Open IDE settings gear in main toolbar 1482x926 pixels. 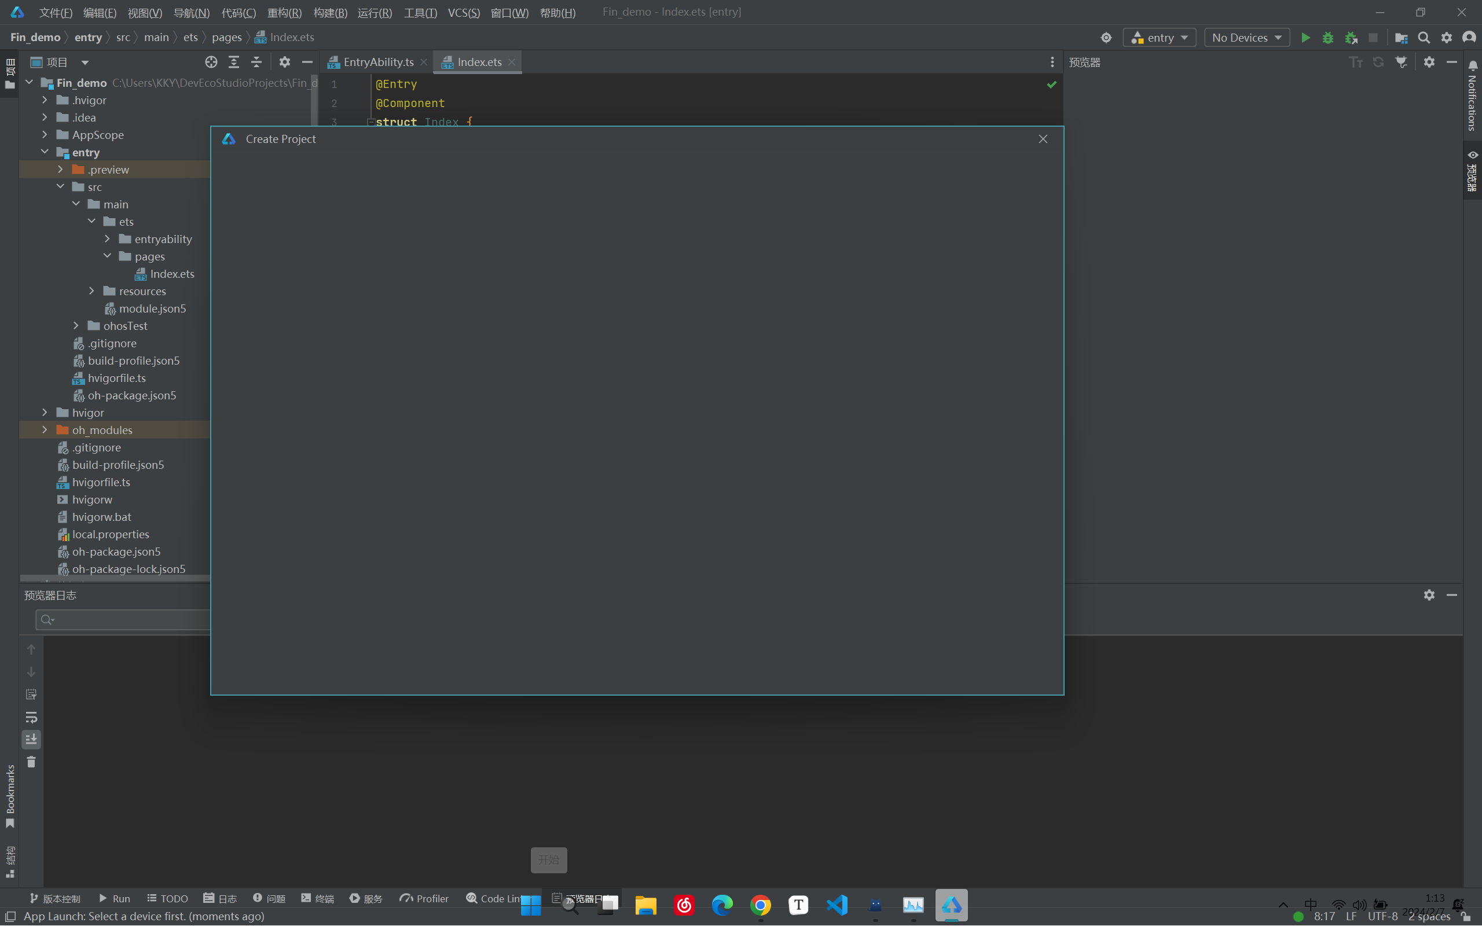tap(1447, 38)
